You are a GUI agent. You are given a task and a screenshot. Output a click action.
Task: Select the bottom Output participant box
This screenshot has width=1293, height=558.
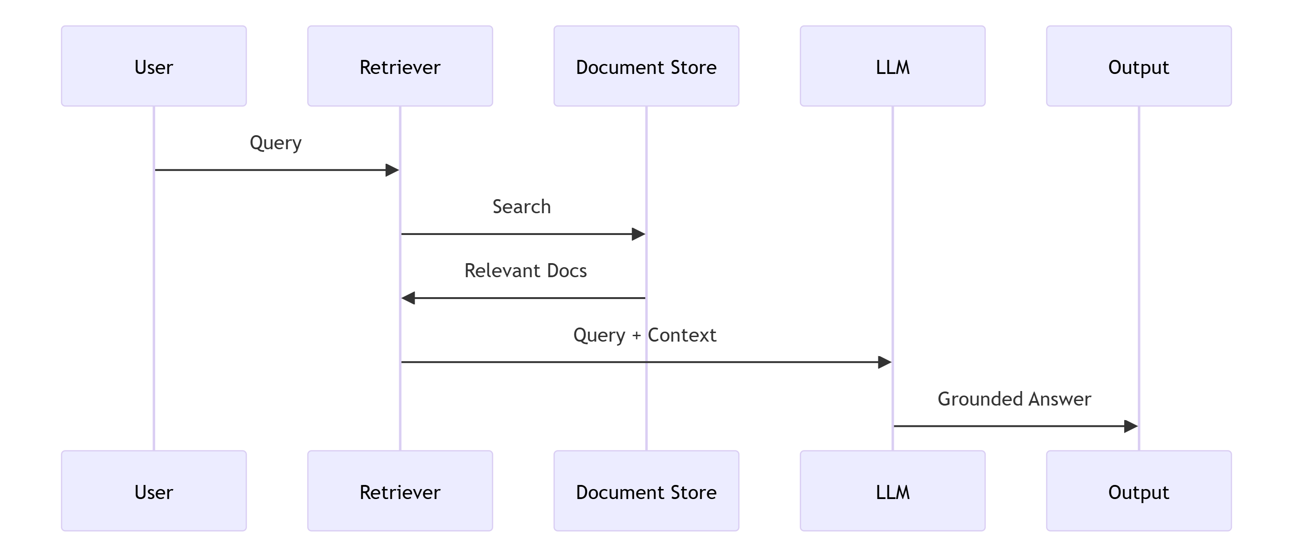[x=1138, y=491]
